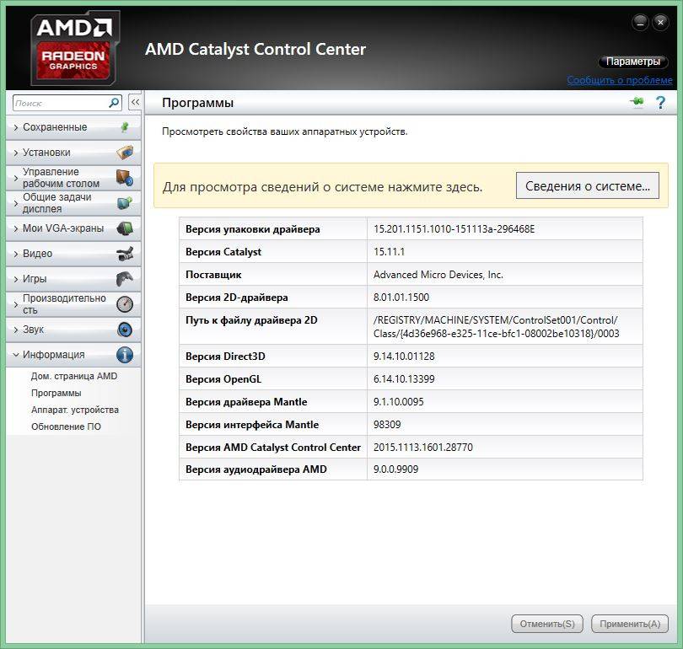
Task: Click the Поставщик label
Action: coord(213,275)
